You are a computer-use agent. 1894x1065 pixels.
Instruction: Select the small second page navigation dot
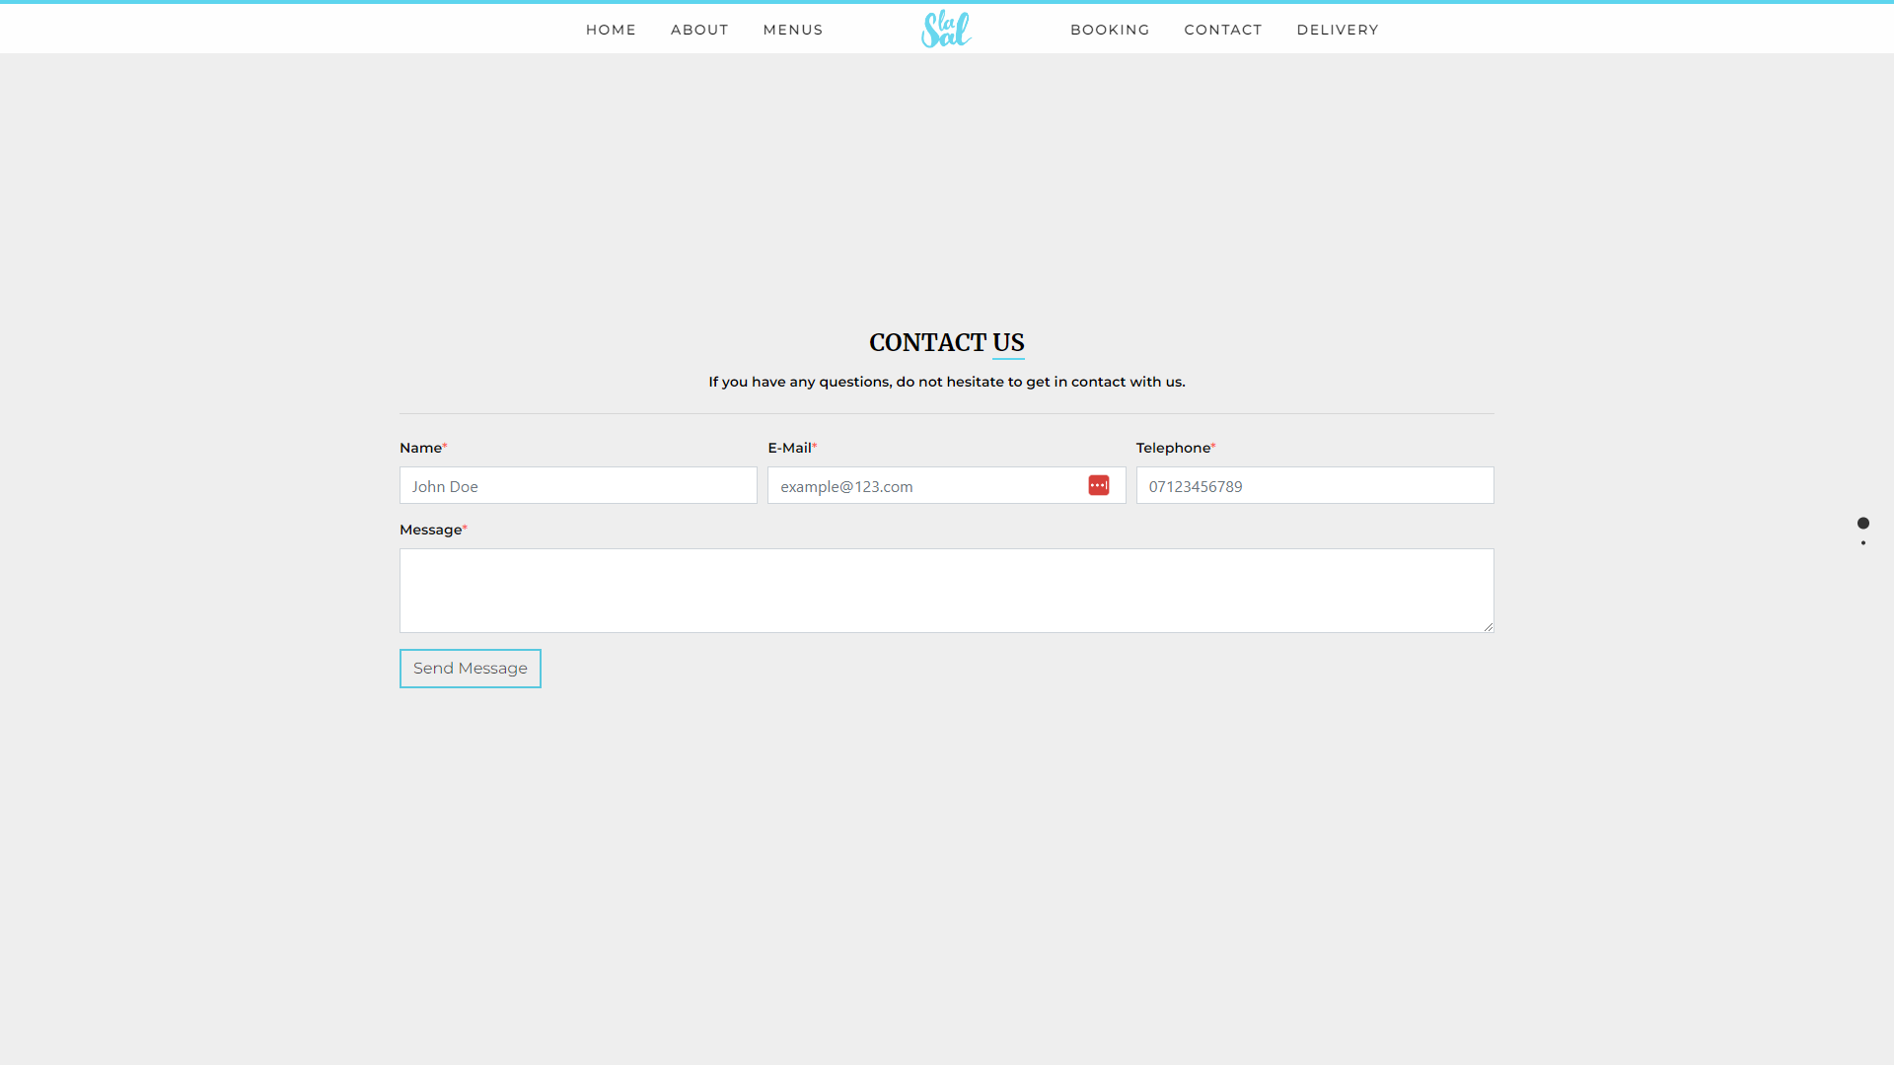(1862, 542)
